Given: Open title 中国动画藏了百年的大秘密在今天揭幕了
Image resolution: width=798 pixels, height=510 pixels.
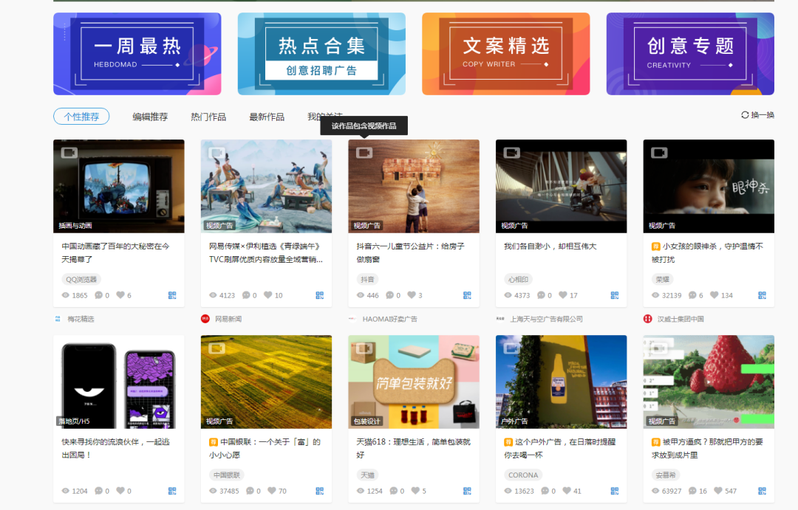Looking at the screenshot, I should point(115,252).
